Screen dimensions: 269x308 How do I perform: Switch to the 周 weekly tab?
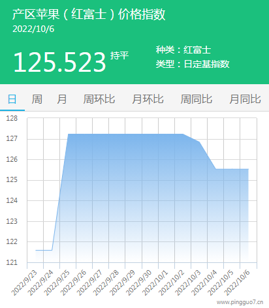pyautogui.click(x=37, y=99)
